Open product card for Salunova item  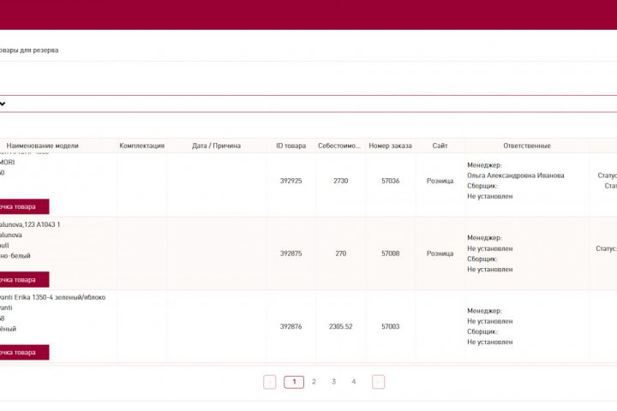[24, 280]
